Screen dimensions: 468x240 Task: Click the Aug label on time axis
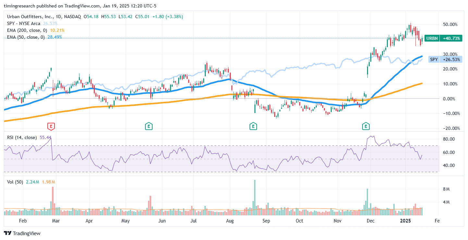[x=230, y=221]
